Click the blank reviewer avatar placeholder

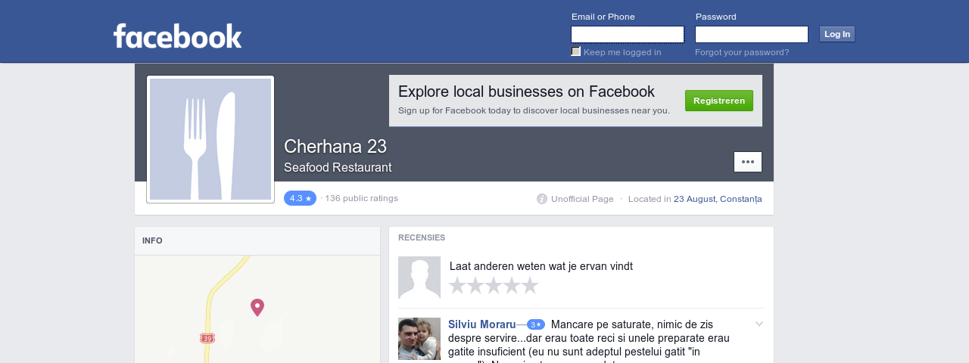coord(419,278)
